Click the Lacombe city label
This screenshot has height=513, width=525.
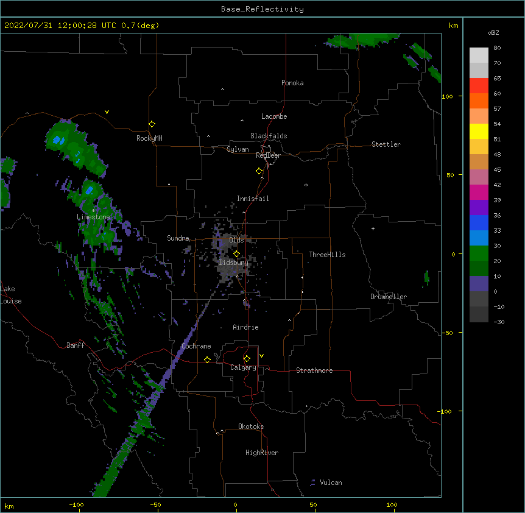[274, 116]
